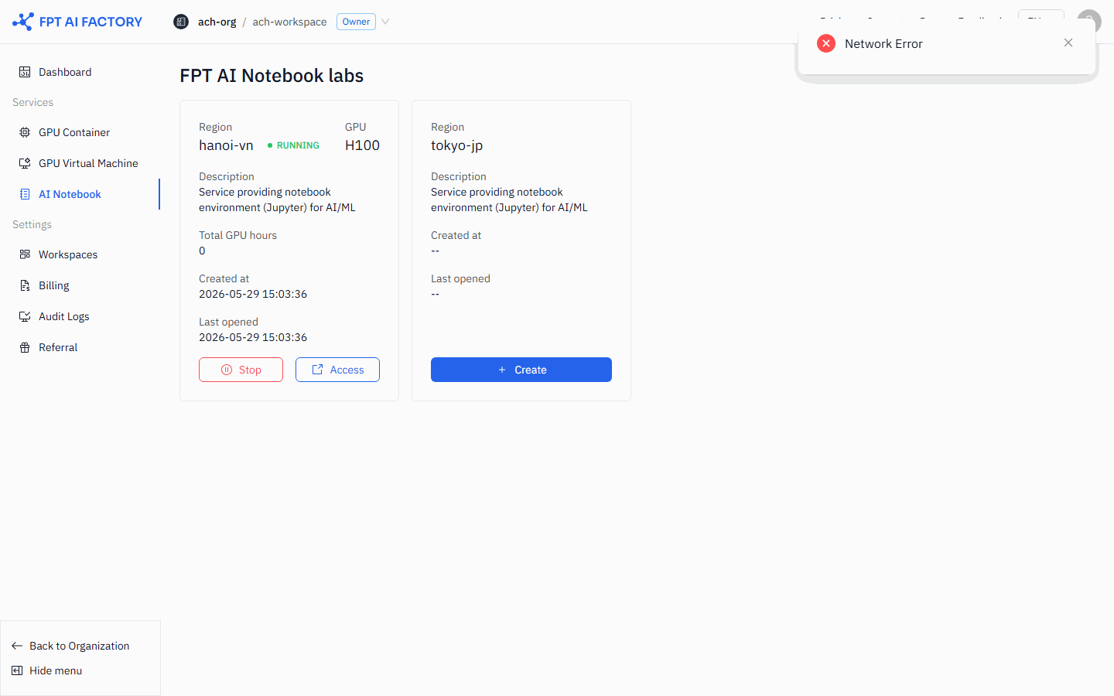Go back to Organization

pyautogui.click(x=70, y=646)
